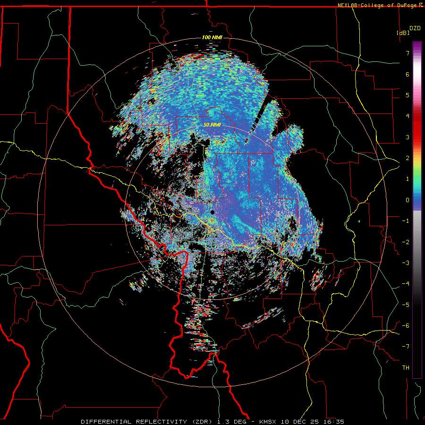
Task: Click the legend value -5
Action: 406,305
